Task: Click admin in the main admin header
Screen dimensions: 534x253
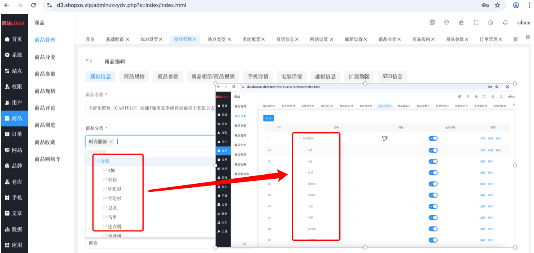Action: (x=524, y=22)
